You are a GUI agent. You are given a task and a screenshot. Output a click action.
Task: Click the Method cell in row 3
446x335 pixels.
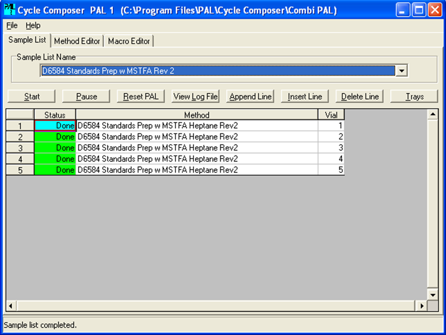point(197,148)
